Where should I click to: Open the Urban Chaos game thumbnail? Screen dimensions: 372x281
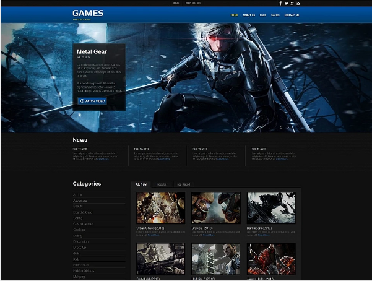pyautogui.click(x=160, y=208)
